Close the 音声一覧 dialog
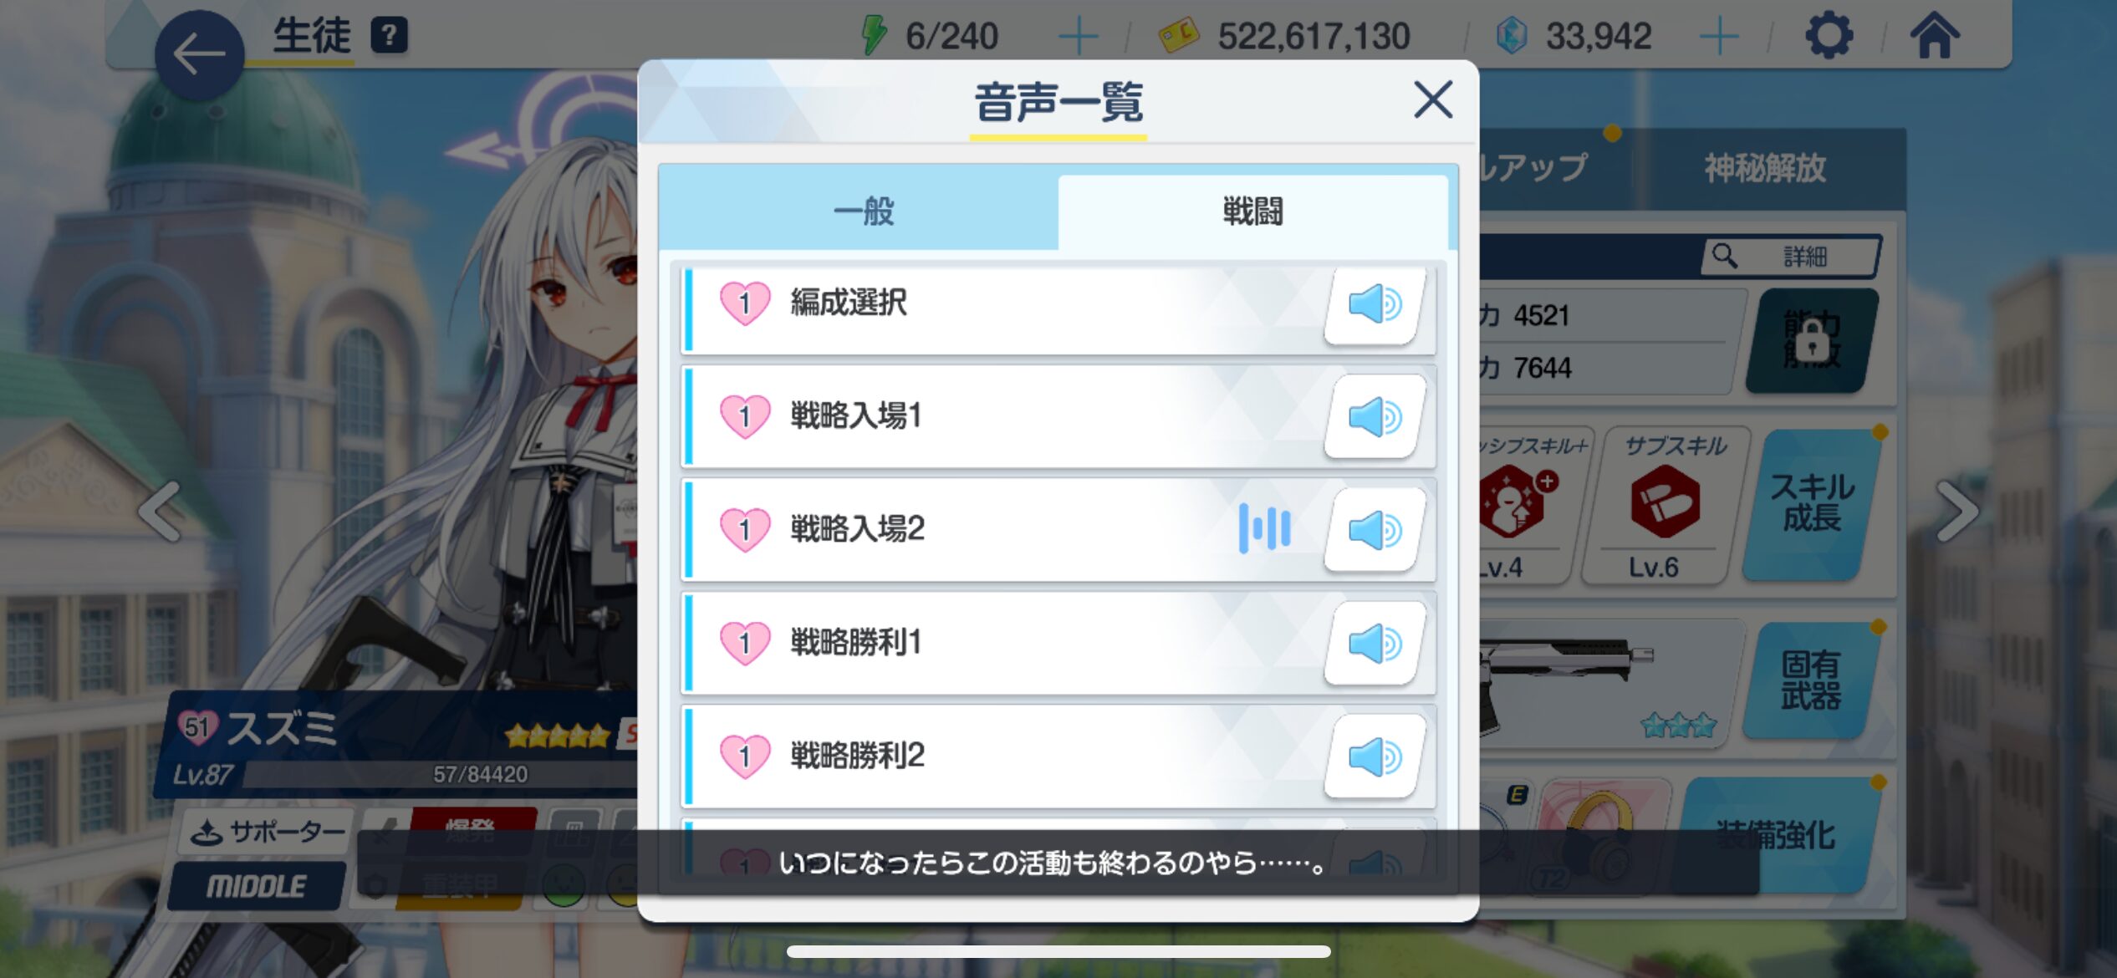The height and width of the screenshot is (978, 2117). coord(1432,100)
